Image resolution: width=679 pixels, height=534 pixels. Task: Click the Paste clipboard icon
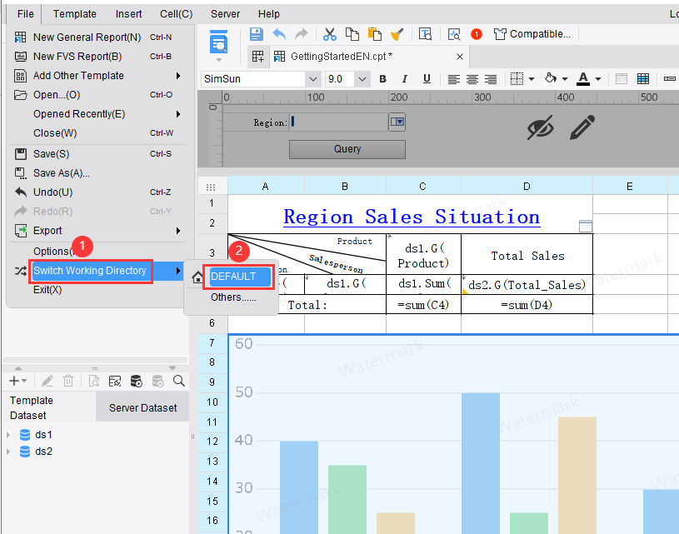click(x=375, y=34)
